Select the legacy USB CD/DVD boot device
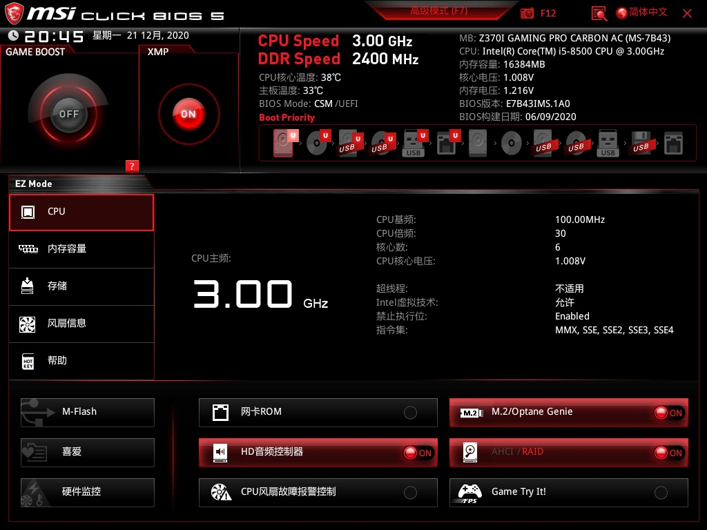Viewport: 707px width, 530px height. pyautogui.click(x=576, y=144)
